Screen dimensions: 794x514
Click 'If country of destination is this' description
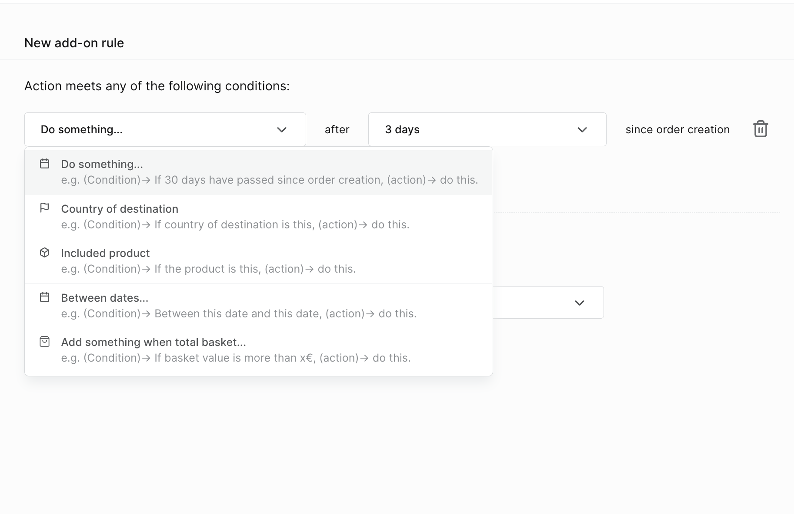[235, 224]
